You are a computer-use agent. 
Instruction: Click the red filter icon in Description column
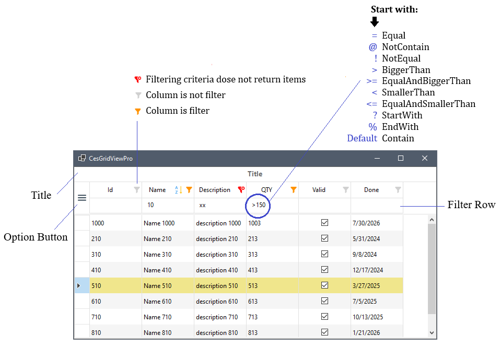point(241,190)
